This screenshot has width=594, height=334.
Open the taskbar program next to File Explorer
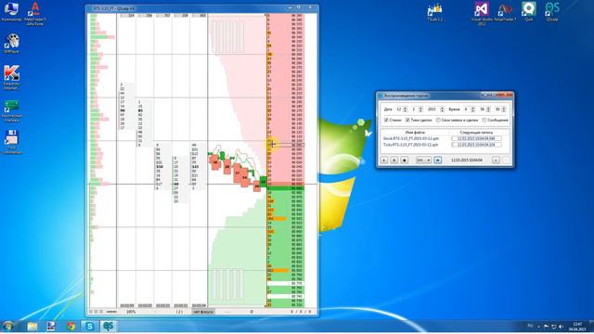point(51,326)
